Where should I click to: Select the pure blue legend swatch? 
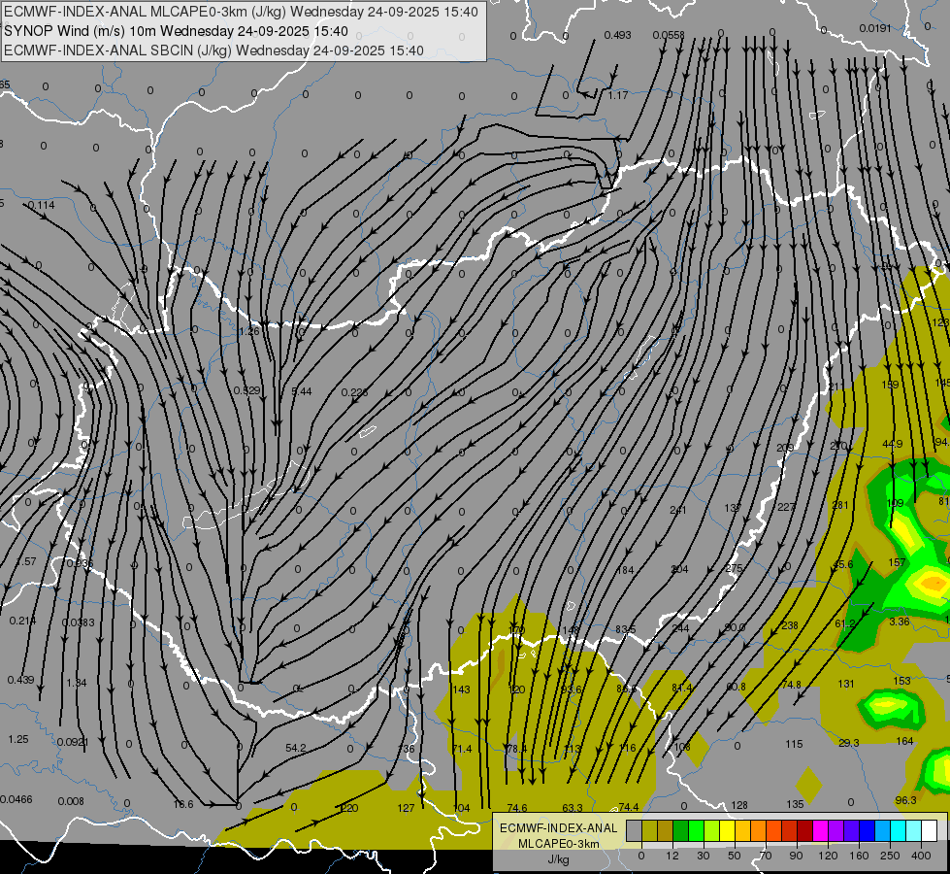[x=867, y=831]
